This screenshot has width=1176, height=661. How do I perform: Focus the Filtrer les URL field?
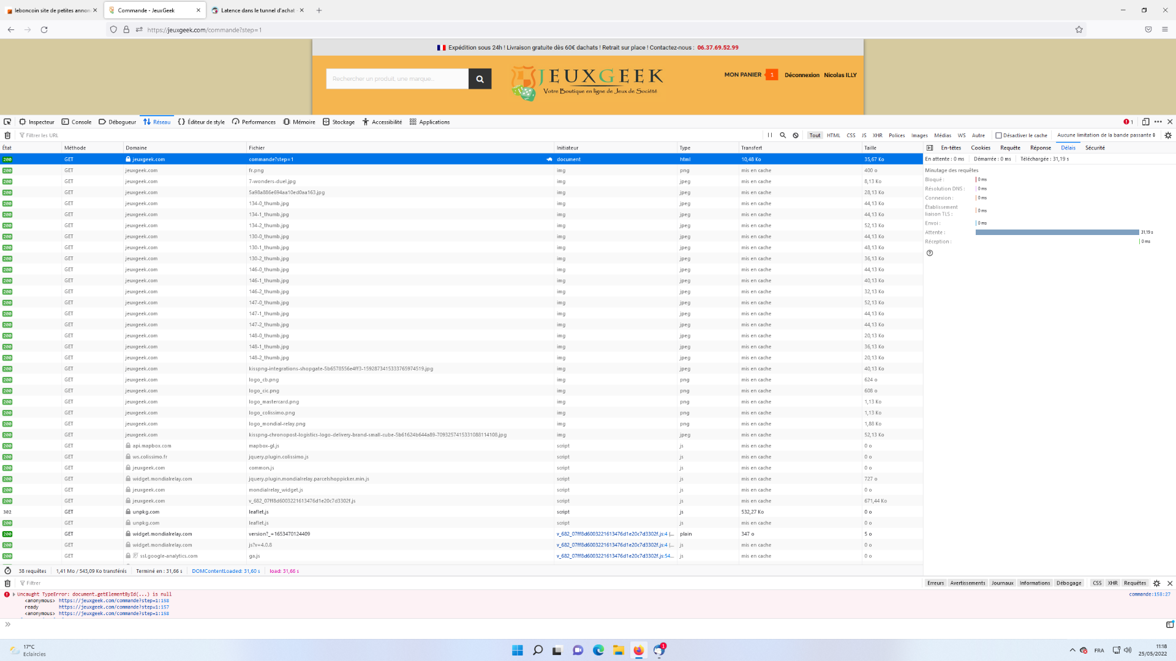click(389, 135)
